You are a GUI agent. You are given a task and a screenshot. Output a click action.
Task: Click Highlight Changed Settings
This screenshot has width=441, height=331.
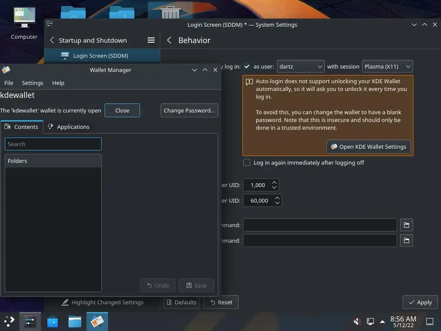pyautogui.click(x=102, y=302)
